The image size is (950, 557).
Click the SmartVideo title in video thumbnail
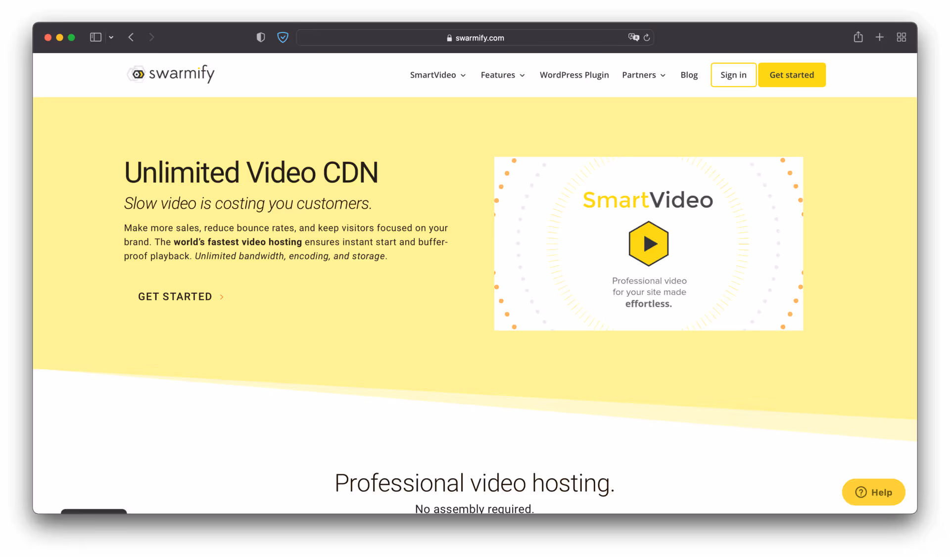point(648,200)
